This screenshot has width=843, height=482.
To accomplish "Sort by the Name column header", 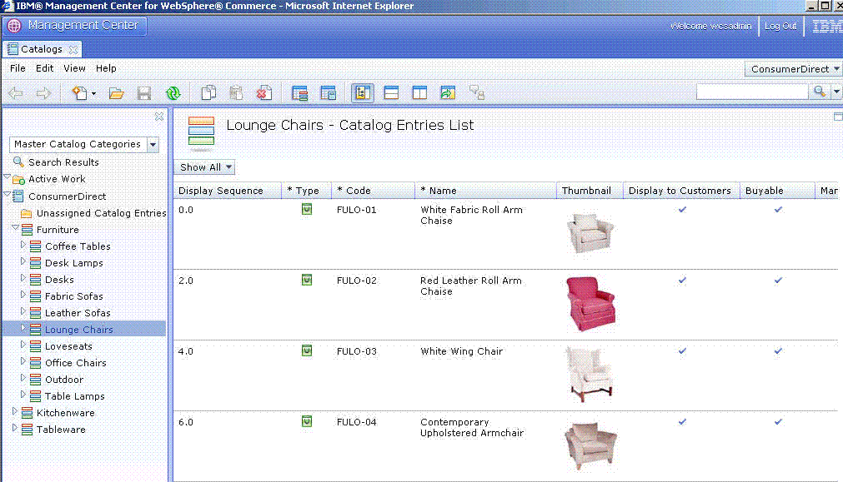I will (486, 191).
